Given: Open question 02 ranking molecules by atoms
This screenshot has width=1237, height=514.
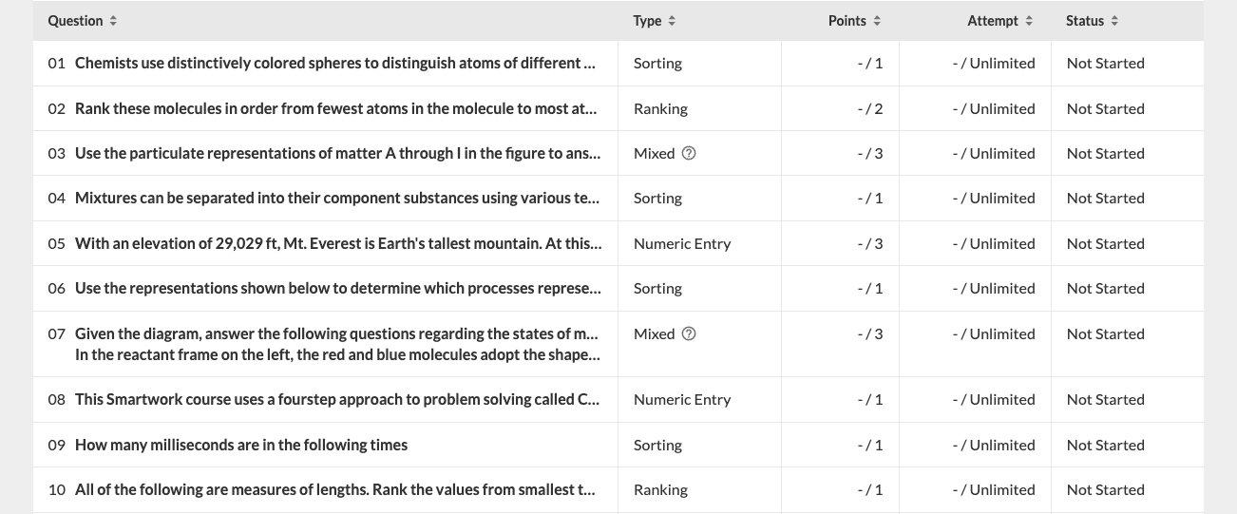Looking at the screenshot, I should coord(335,109).
